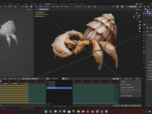Open the World properties tab icon

[x=144, y=44]
